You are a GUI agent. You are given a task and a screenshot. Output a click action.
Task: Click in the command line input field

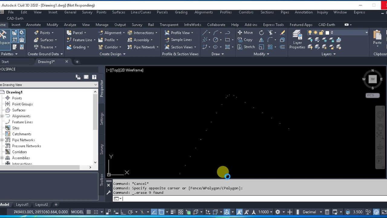(249, 199)
